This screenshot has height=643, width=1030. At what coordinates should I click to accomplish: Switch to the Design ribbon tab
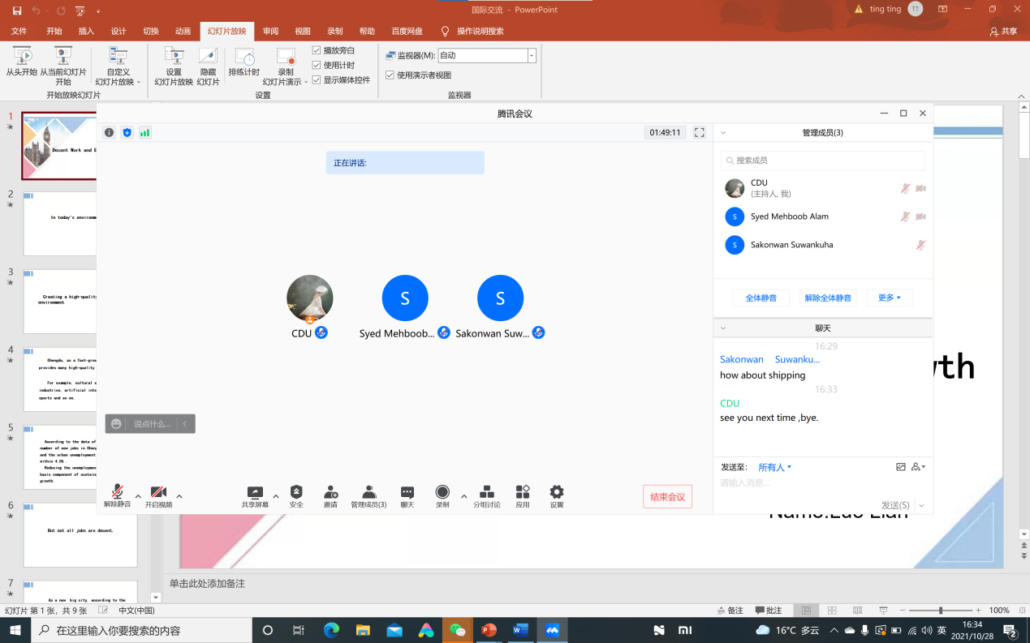tap(119, 31)
